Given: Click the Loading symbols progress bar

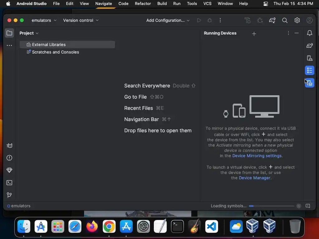Looking at the screenshot, I should click(x=271, y=206).
